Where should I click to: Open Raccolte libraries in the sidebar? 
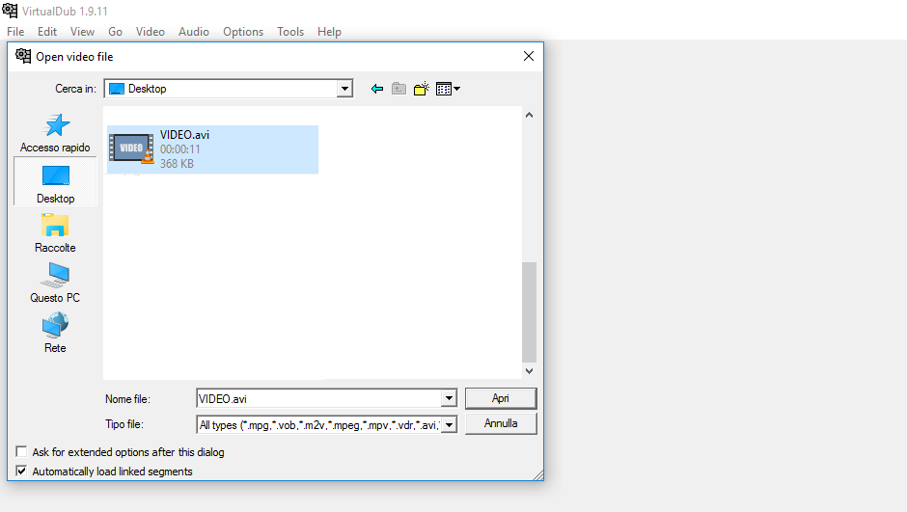pyautogui.click(x=56, y=233)
